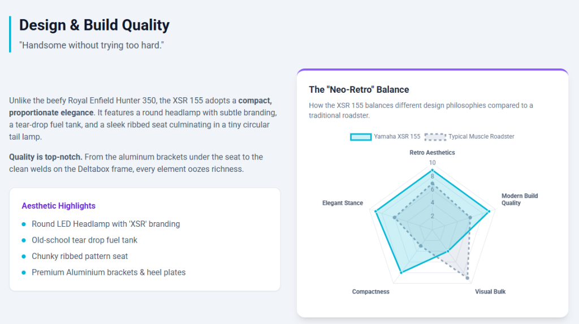Click the Aesthetic Highlights heading
This screenshot has width=579, height=324.
[x=58, y=206]
